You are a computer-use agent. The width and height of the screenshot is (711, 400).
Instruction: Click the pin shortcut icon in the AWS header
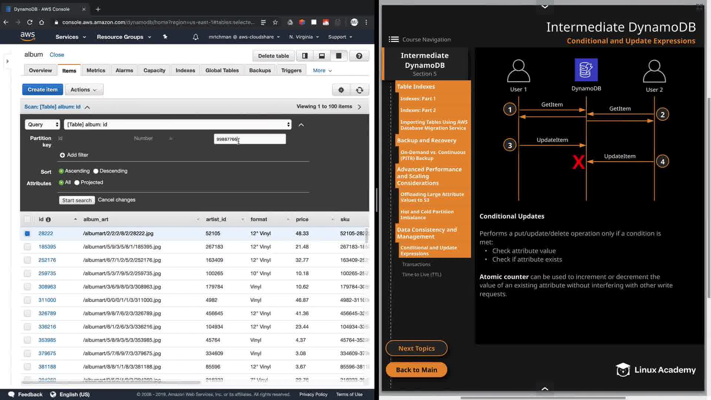pos(165,37)
